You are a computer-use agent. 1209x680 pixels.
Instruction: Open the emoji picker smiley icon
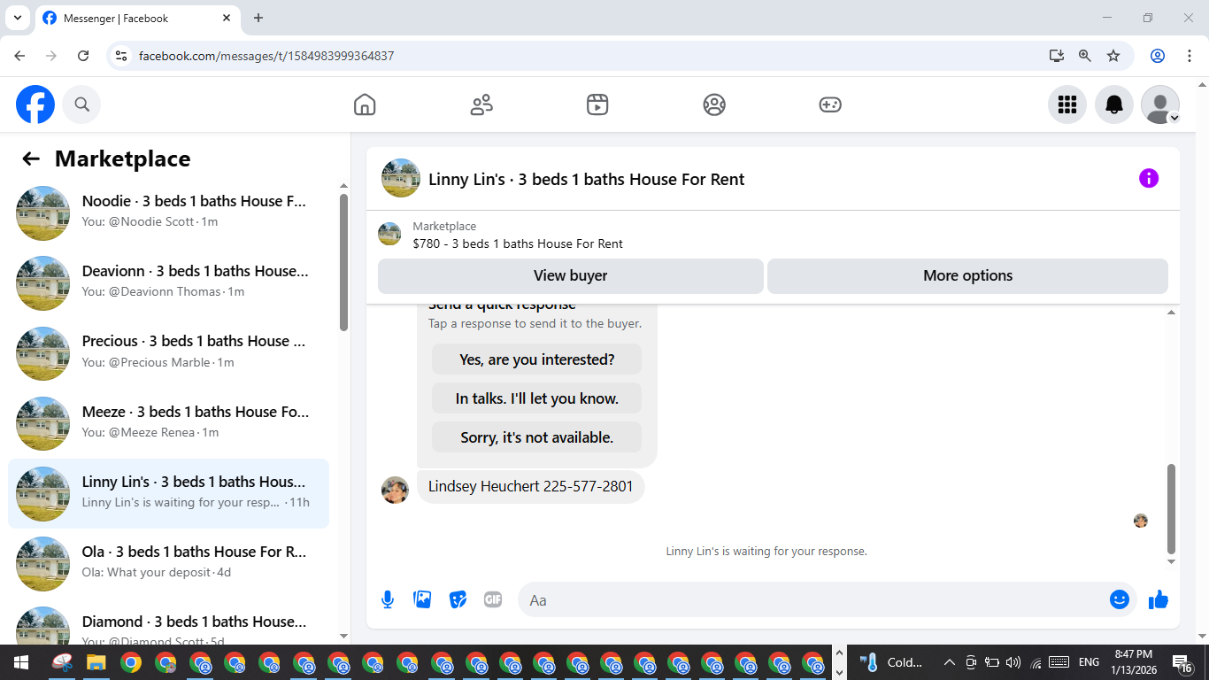click(x=1120, y=599)
